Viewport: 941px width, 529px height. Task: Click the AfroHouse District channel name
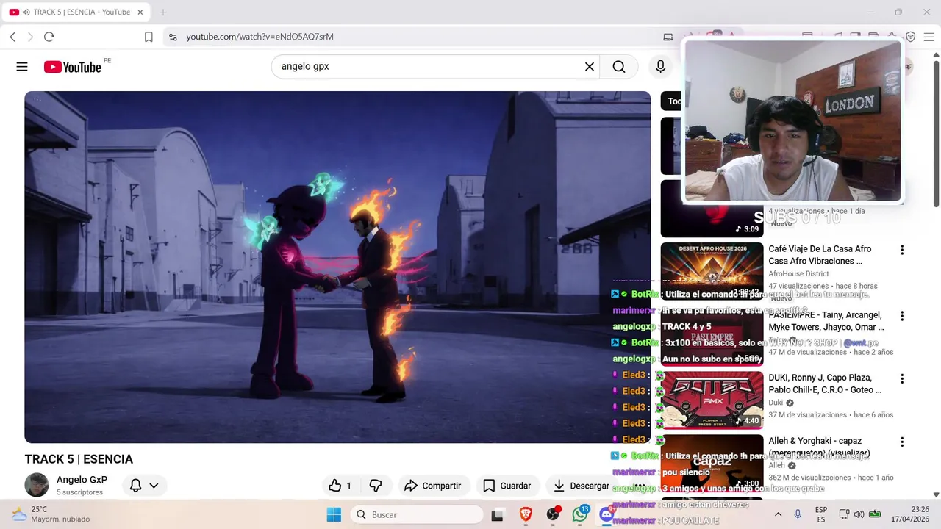798,274
